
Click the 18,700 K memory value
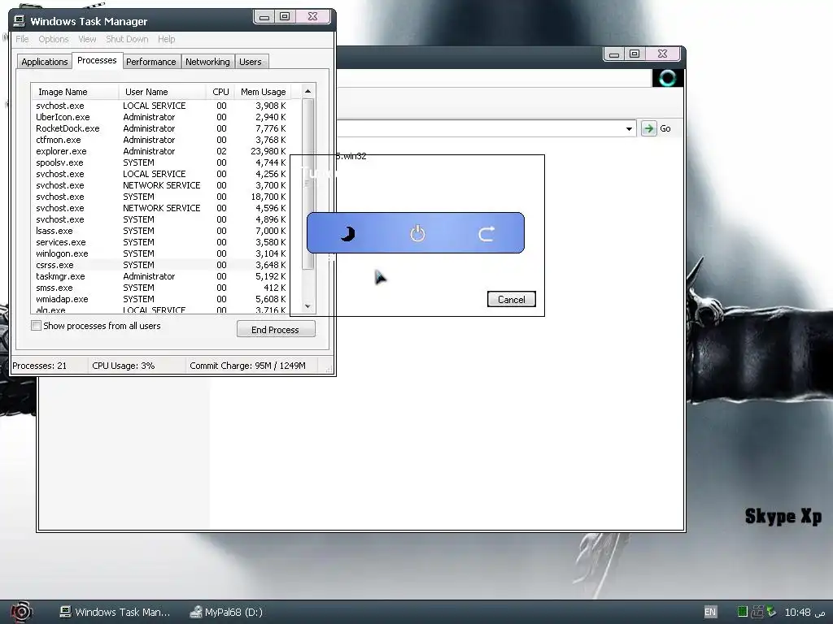coord(268,197)
